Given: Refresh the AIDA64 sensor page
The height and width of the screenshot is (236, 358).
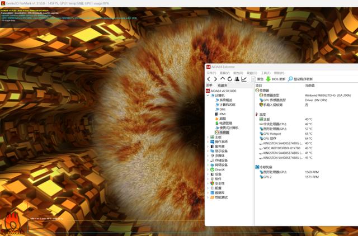Looking at the screenshot, I should point(230,79).
